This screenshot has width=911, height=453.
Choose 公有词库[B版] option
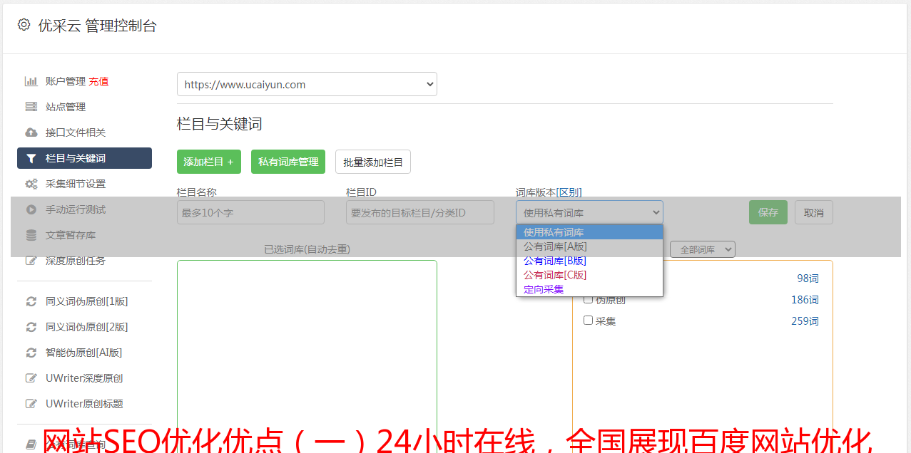click(589, 261)
